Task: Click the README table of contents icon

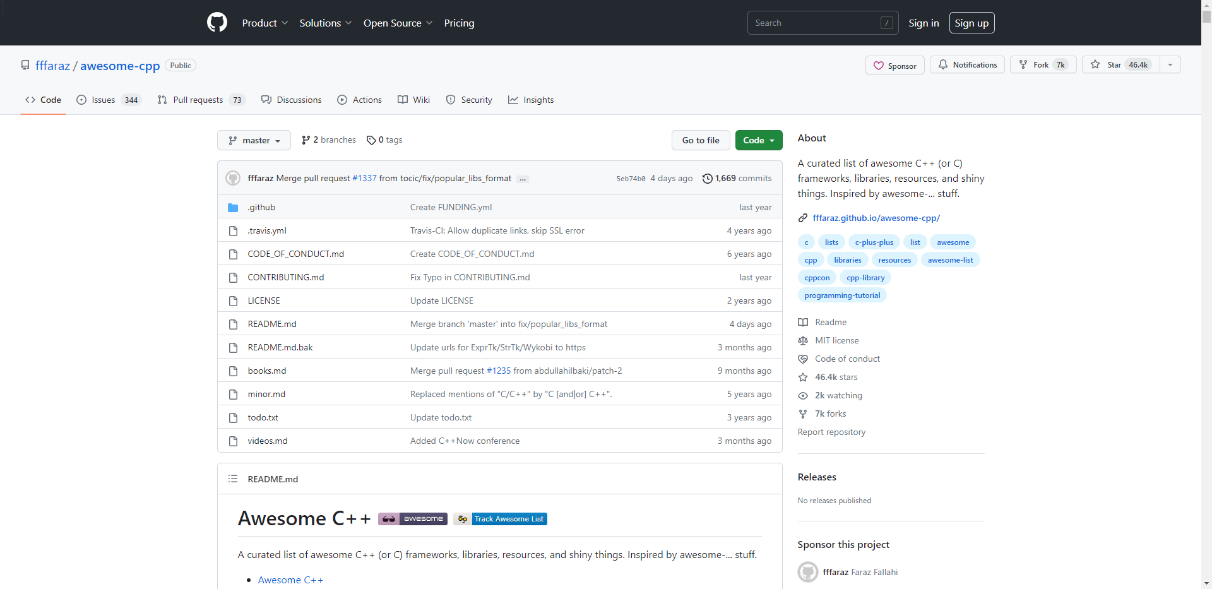Action: click(233, 479)
